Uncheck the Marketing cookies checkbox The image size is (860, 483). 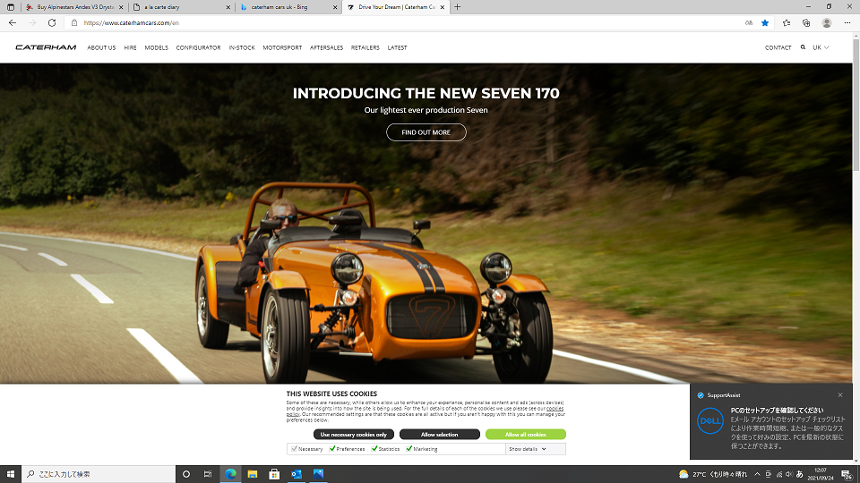click(409, 448)
